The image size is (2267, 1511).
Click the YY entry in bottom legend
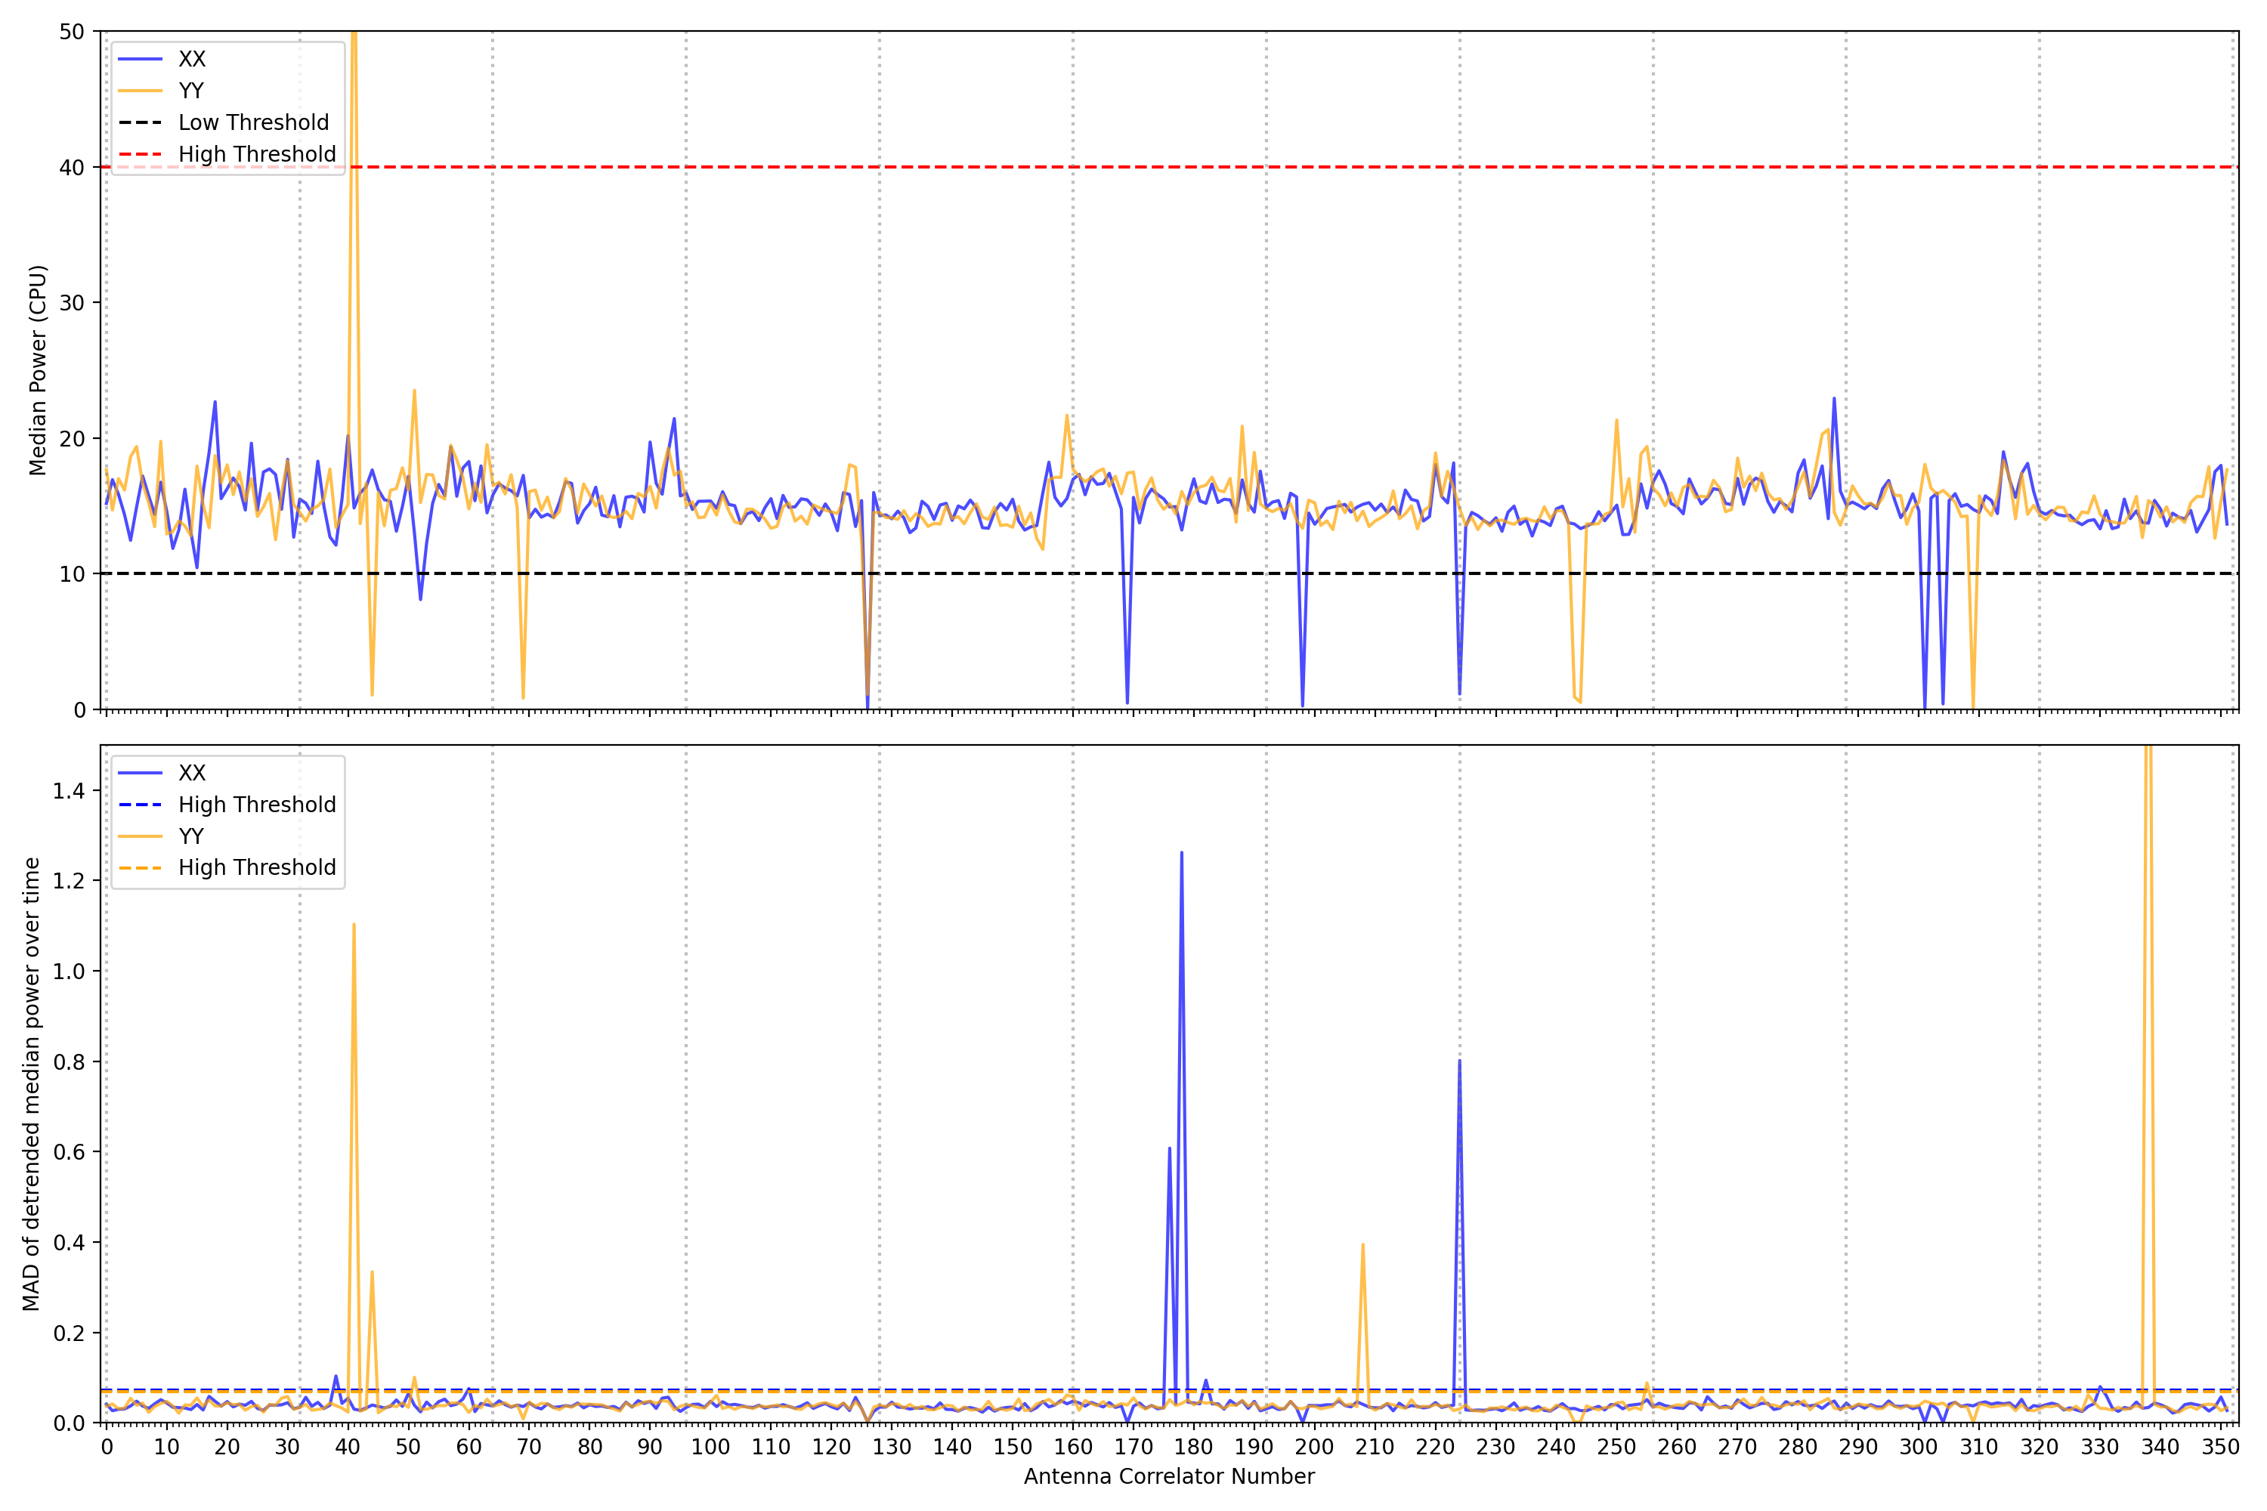[191, 836]
